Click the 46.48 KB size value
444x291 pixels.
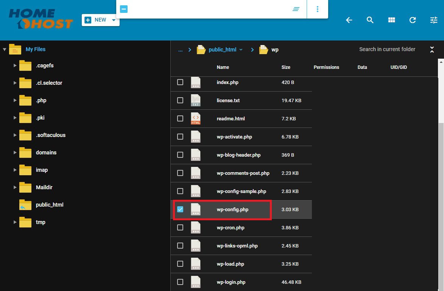pos(291,282)
